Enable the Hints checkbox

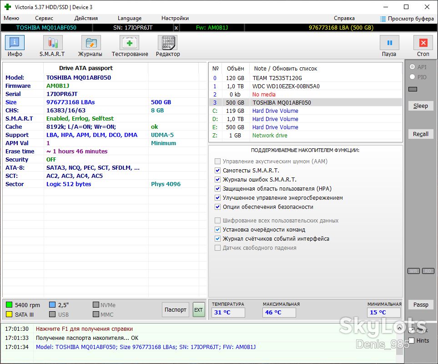pos(412,340)
